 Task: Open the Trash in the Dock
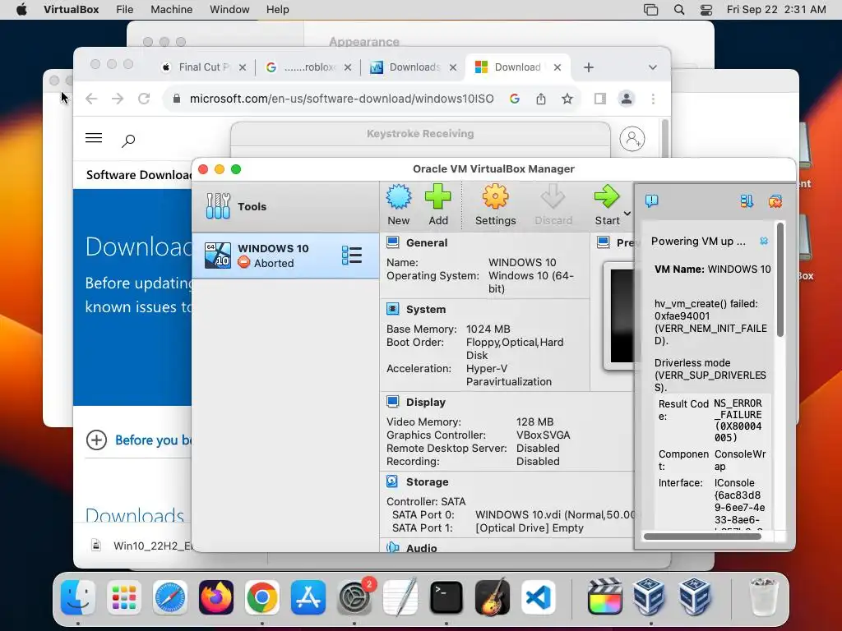click(x=763, y=596)
